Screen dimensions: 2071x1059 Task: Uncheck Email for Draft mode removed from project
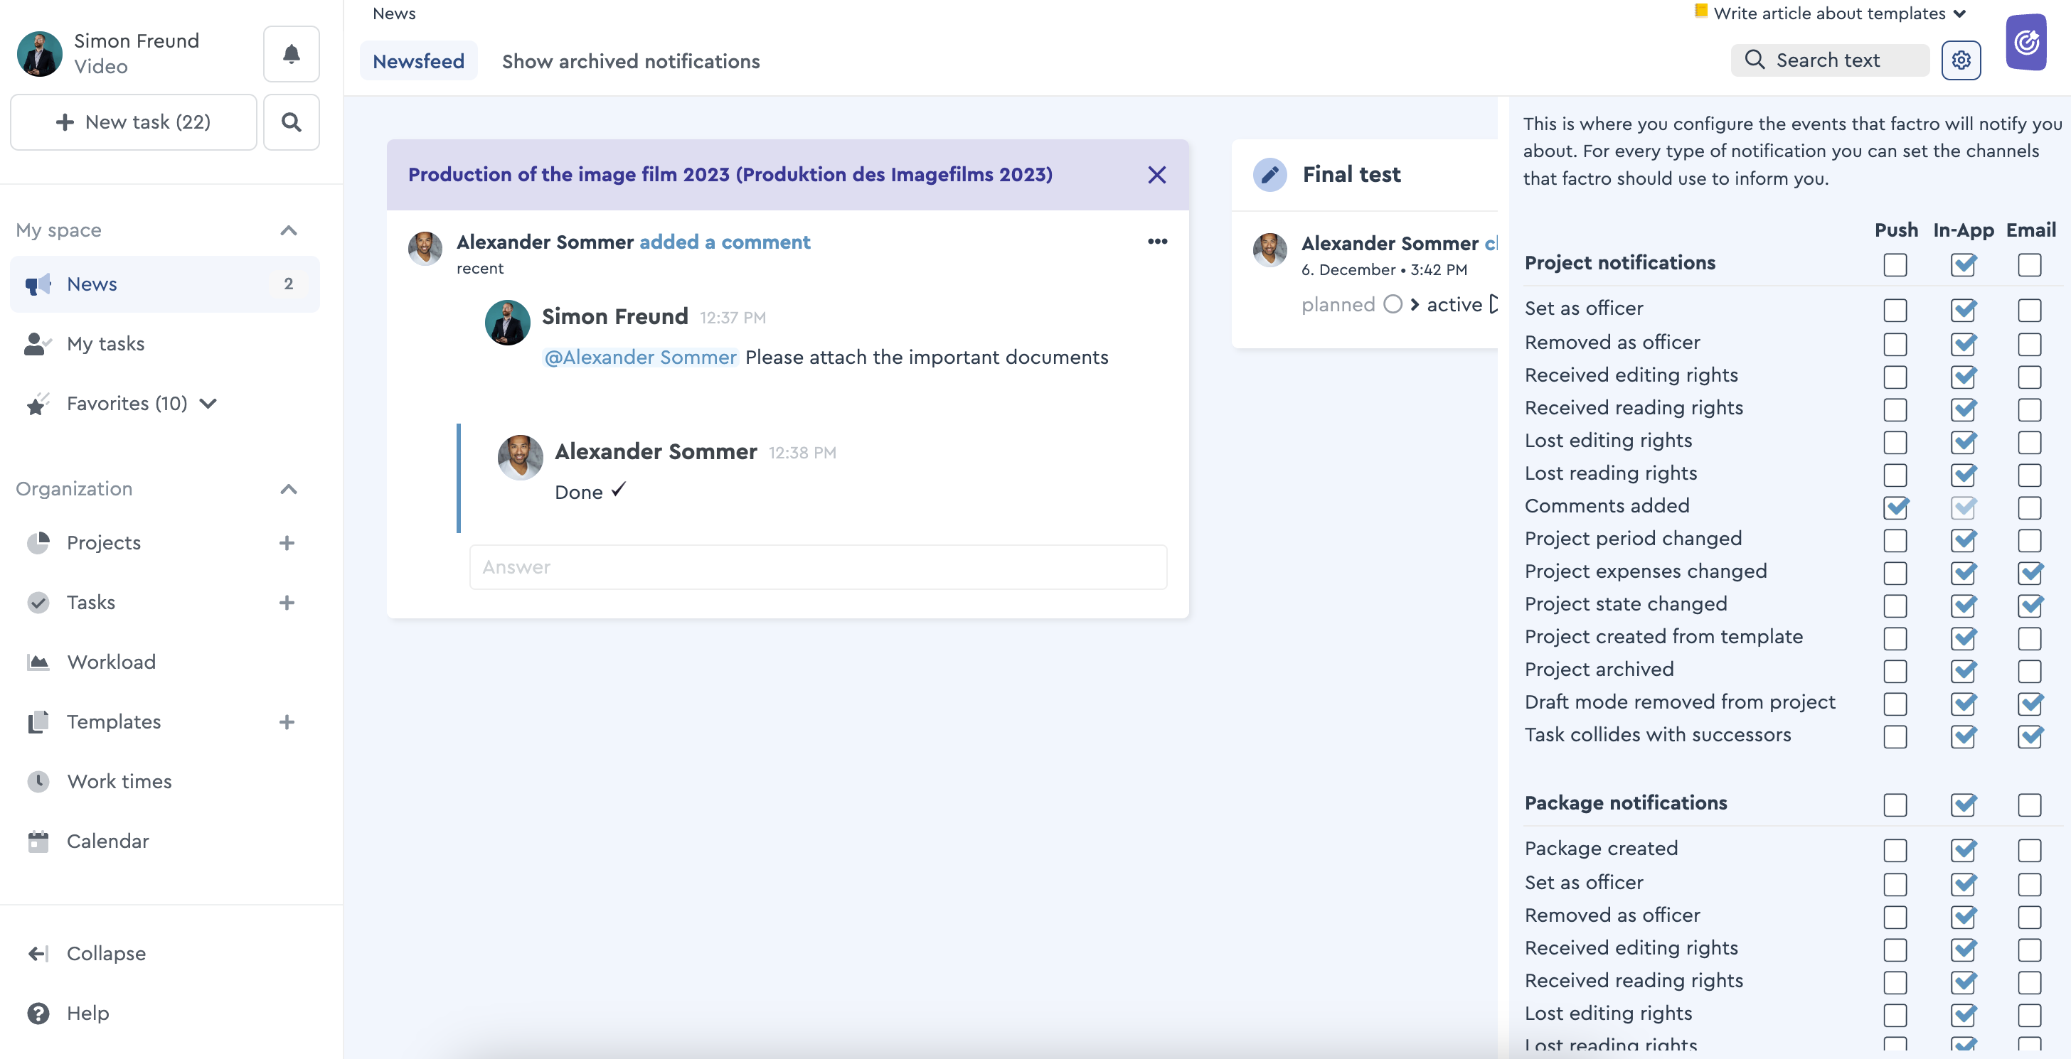pos(2029,703)
